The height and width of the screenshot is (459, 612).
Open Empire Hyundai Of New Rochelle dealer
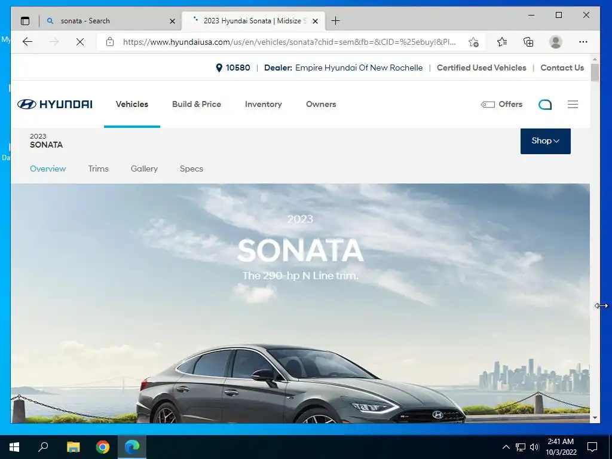[359, 68]
